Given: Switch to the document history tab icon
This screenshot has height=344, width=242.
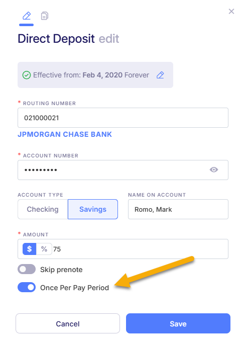Looking at the screenshot, I should point(45,16).
